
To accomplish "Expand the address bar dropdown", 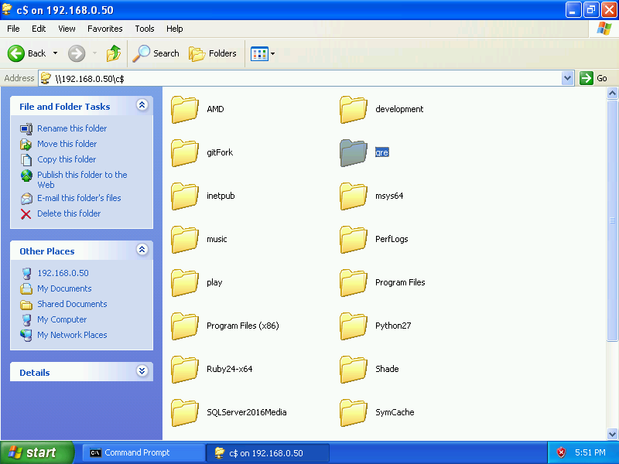I will point(567,78).
